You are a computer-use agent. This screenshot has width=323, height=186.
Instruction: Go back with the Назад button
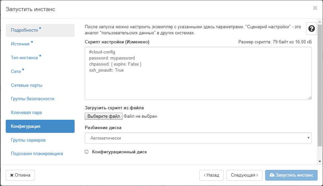pyautogui.click(x=211, y=175)
